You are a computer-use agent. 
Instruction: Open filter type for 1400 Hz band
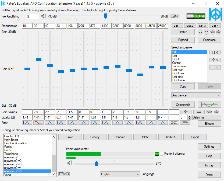coord(106,123)
